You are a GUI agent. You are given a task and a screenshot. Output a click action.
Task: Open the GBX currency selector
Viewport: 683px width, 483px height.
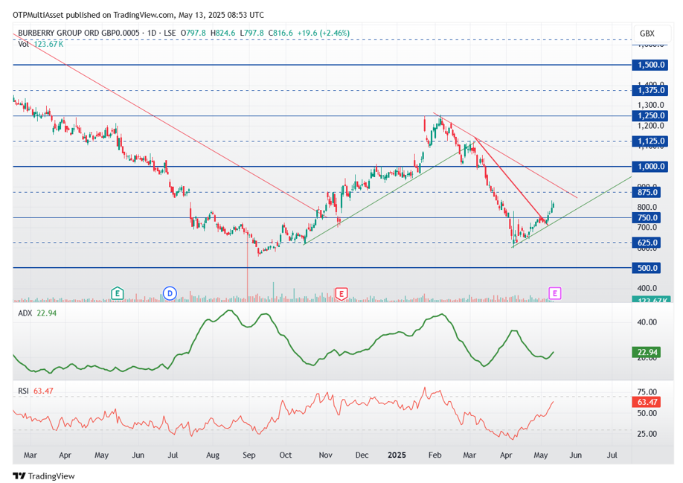pyautogui.click(x=647, y=33)
